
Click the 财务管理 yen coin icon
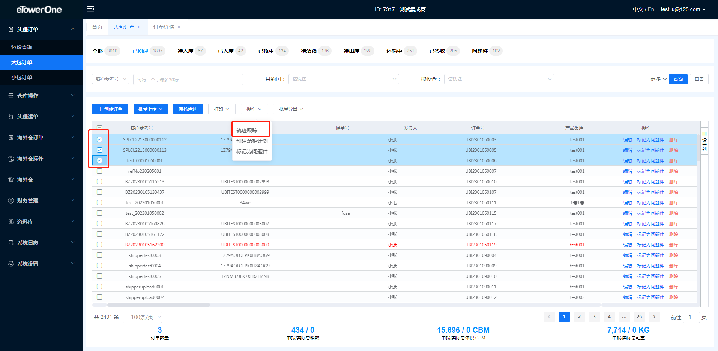click(x=11, y=201)
